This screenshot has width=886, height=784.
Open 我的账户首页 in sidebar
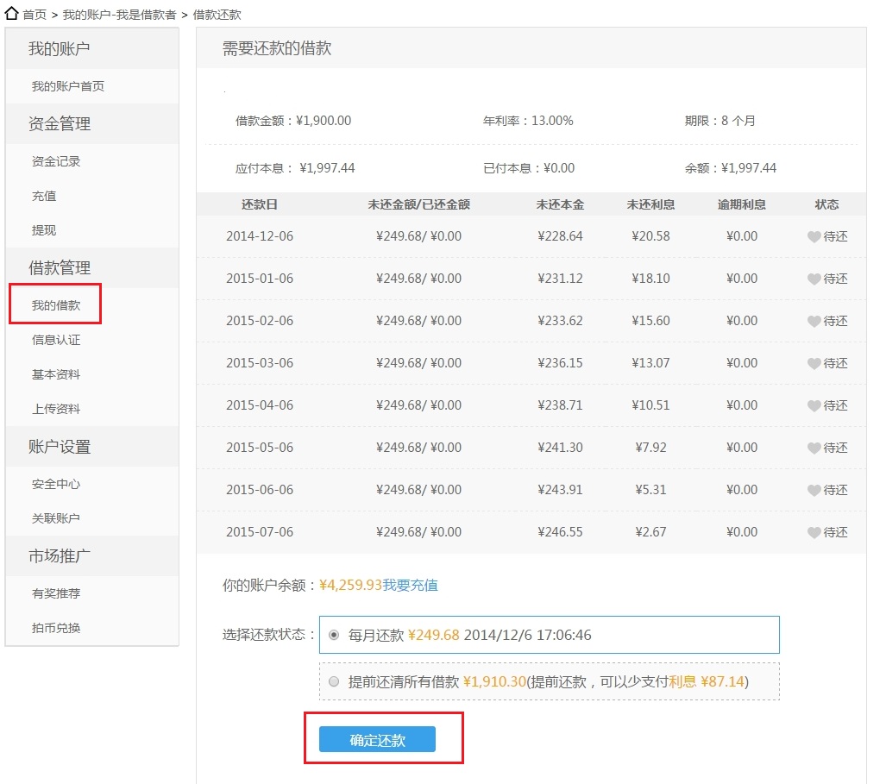68,86
